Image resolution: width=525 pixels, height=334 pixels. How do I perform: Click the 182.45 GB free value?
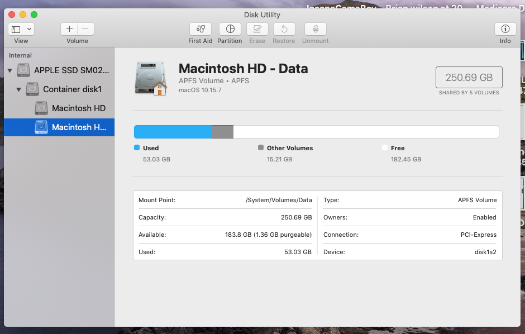[406, 159]
